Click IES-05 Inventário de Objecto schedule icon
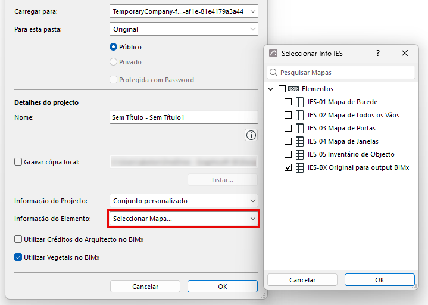428x305 pixels. click(x=299, y=154)
